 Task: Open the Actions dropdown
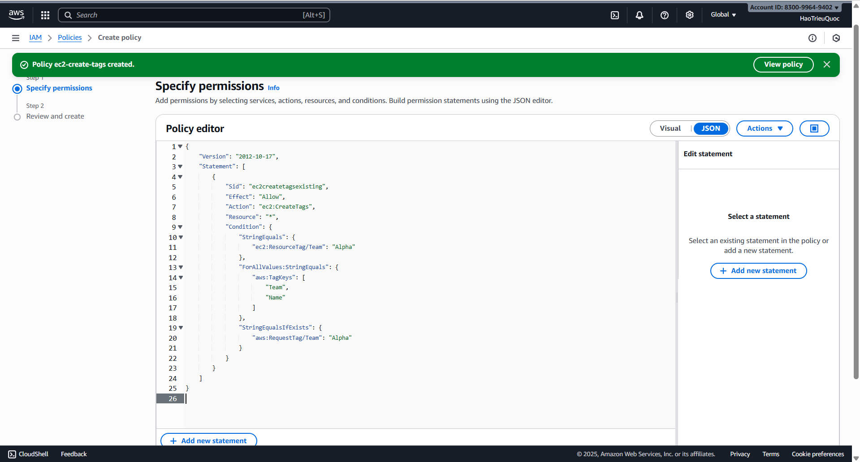(764, 128)
